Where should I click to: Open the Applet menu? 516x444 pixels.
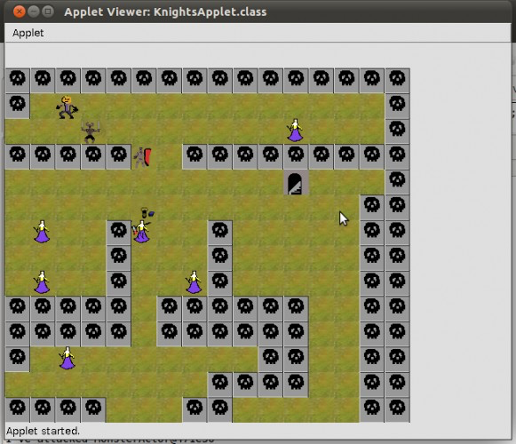pyautogui.click(x=28, y=33)
